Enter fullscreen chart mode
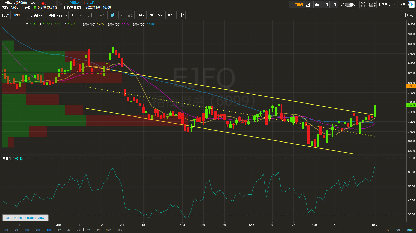 363,5
